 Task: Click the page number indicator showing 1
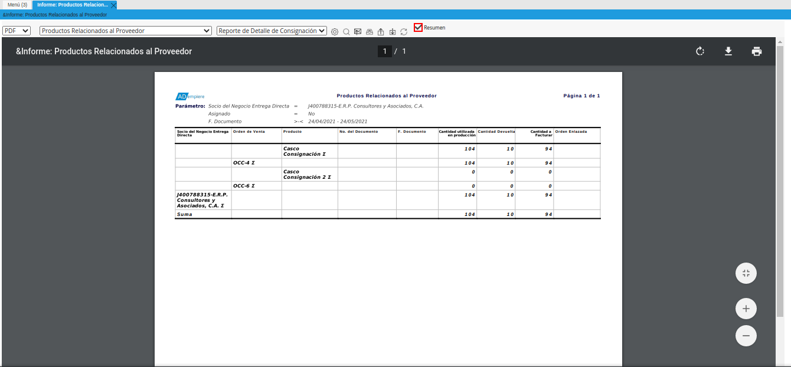(384, 51)
